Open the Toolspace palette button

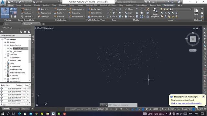point(5,13)
